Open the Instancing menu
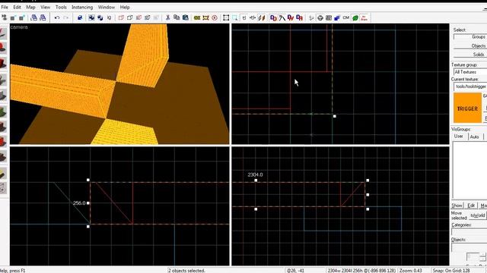 tap(82, 7)
